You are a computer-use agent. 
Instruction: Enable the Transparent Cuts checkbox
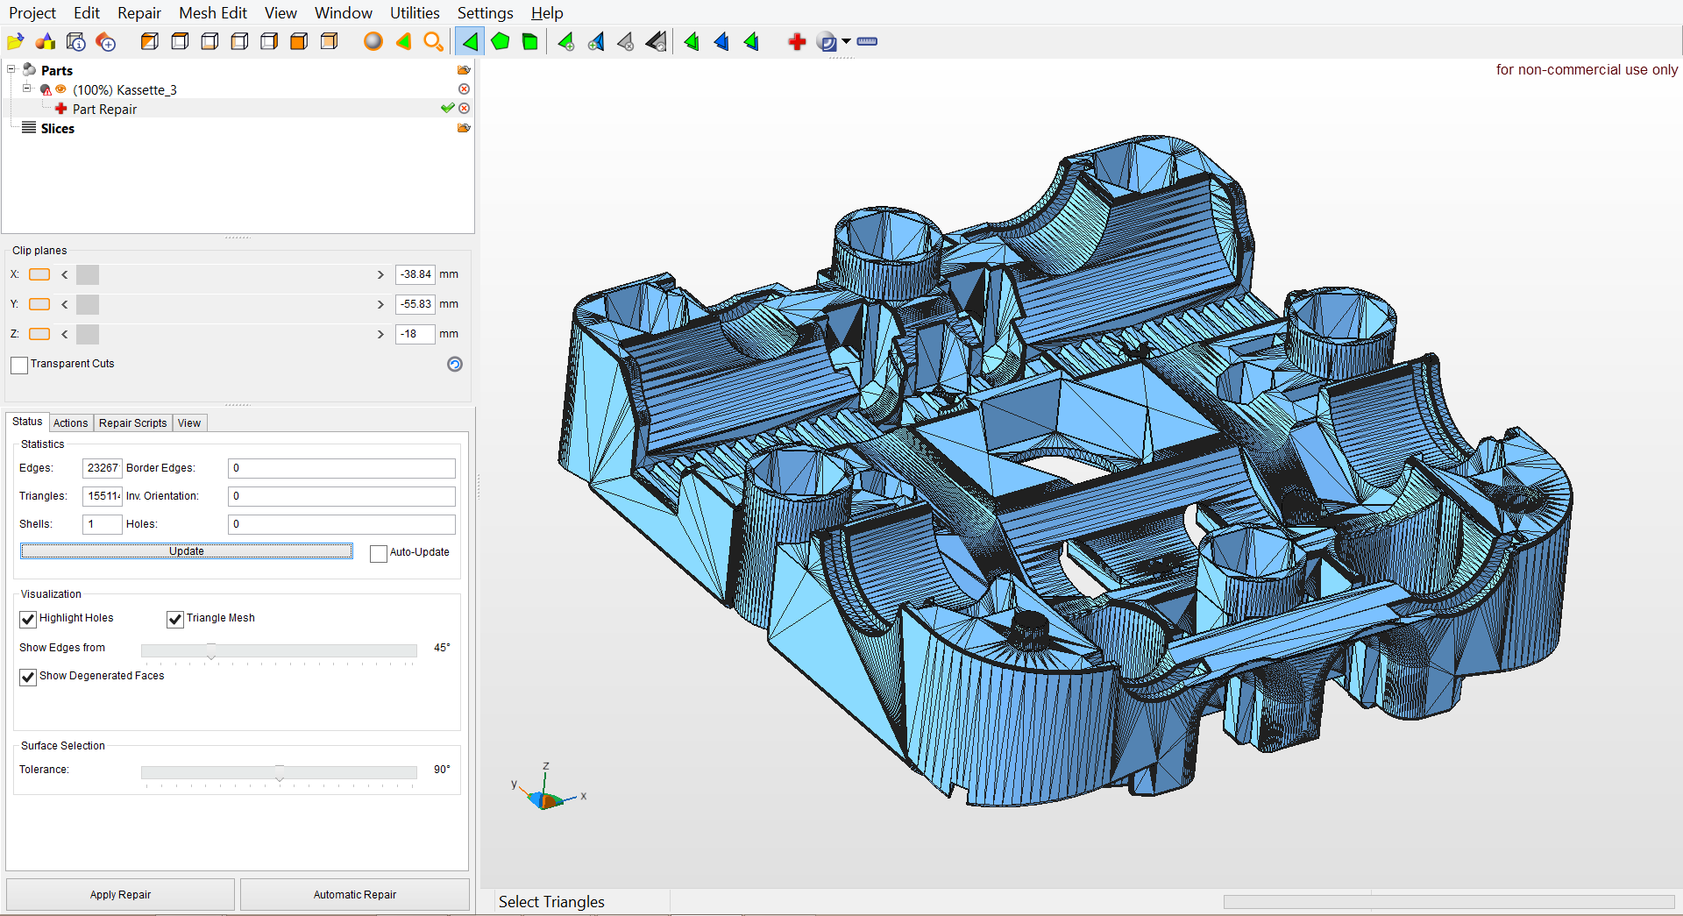tap(19, 365)
